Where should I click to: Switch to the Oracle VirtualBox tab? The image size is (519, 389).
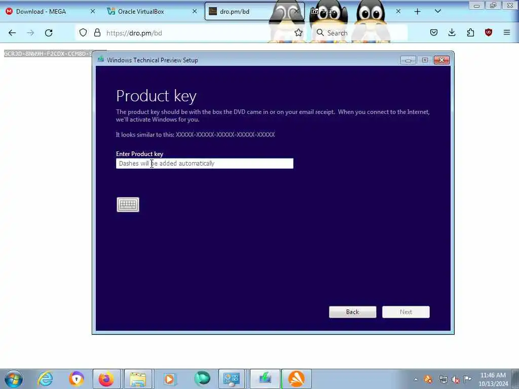click(141, 12)
